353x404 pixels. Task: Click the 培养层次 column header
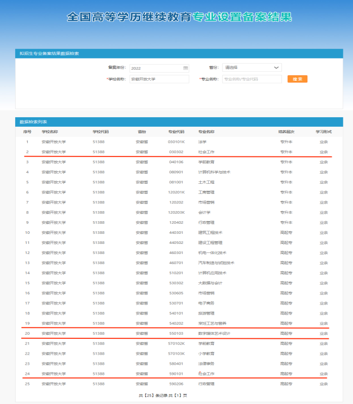(x=286, y=132)
